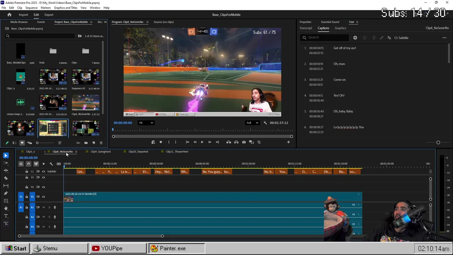Select the Type tool
Image resolution: width=453 pixels, height=255 pixels.
[6, 216]
